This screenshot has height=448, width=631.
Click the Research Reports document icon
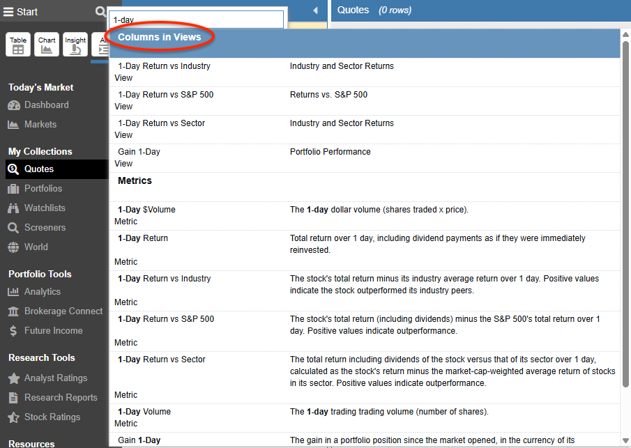pyautogui.click(x=13, y=398)
